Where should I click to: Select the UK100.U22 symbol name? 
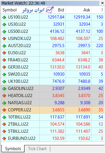pyautogui.click(x=18, y=81)
